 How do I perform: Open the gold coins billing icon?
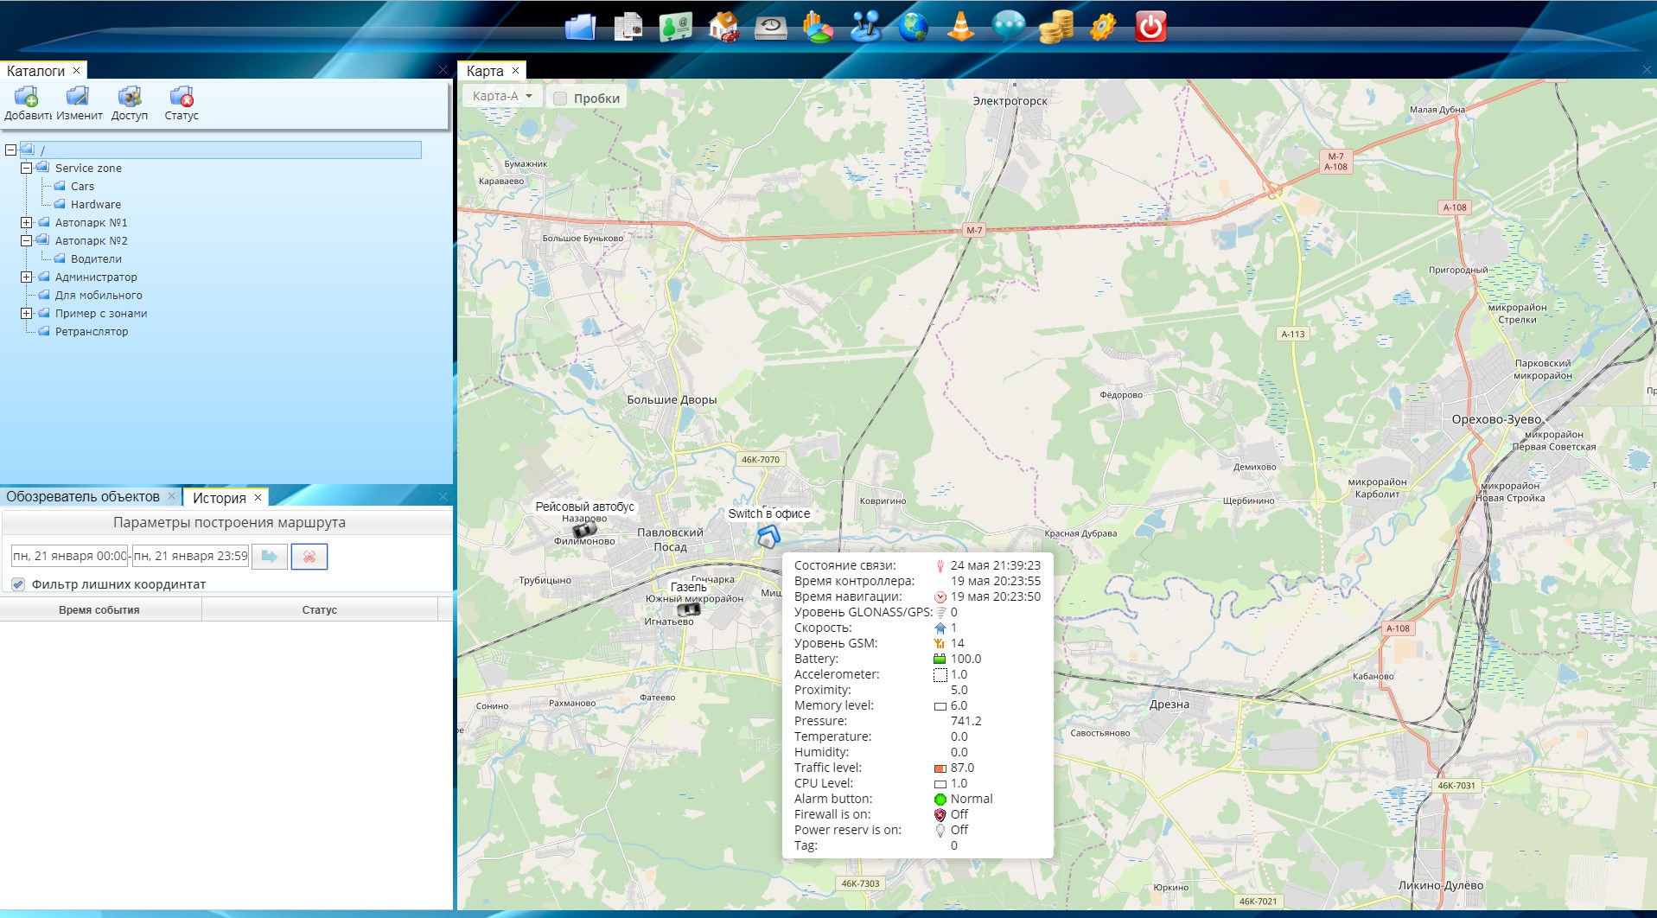pyautogui.click(x=1055, y=27)
